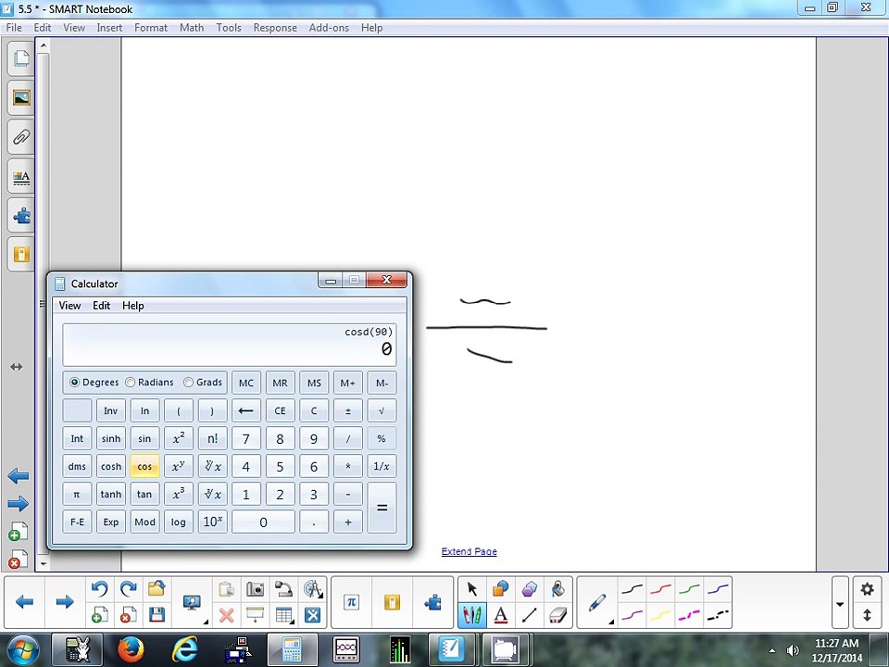Click the Extend Page link
Image resolution: width=889 pixels, height=667 pixels.
469,551
